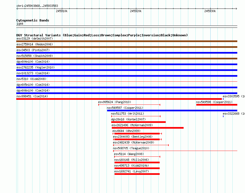Open esv5114 (Wang2008) variant
This screenshot has width=245, height=193.
[129, 154]
